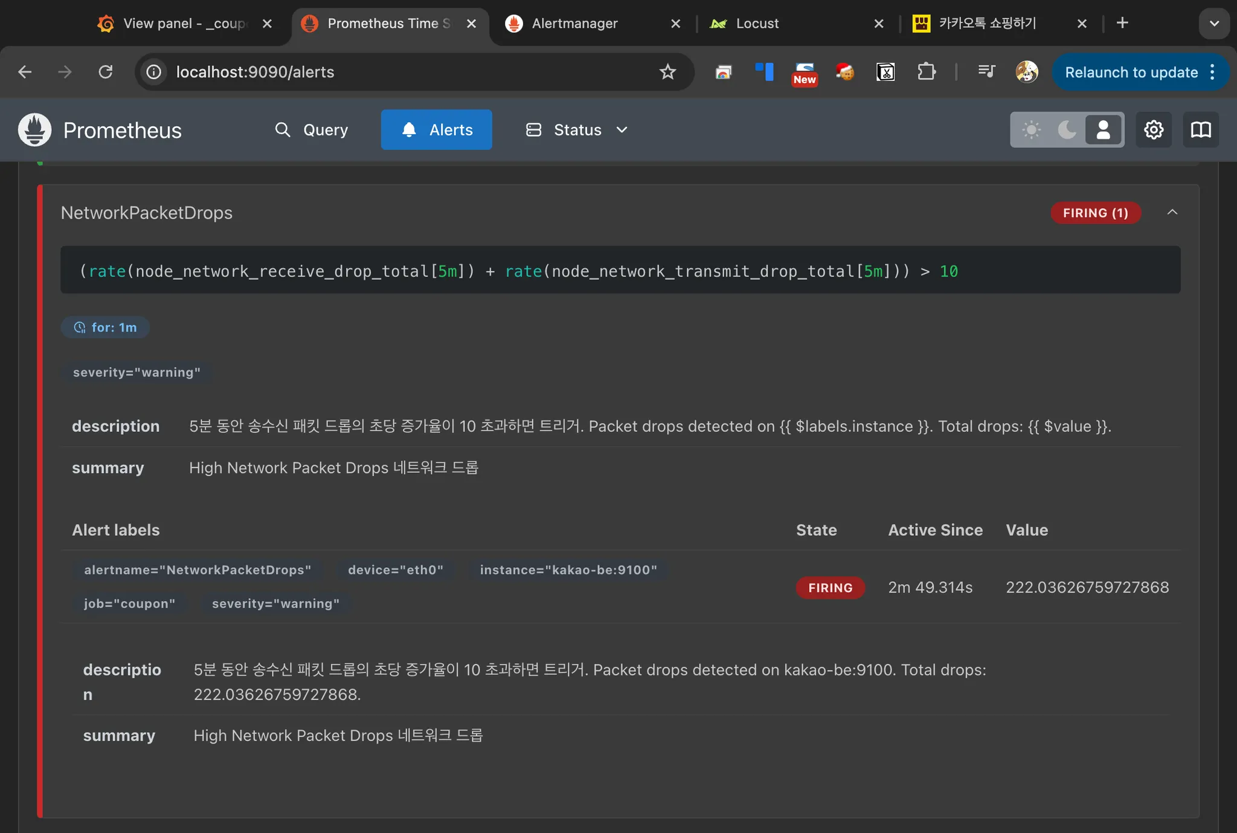The width and height of the screenshot is (1237, 833).
Task: Reload the page using refresh icon
Action: point(106,72)
